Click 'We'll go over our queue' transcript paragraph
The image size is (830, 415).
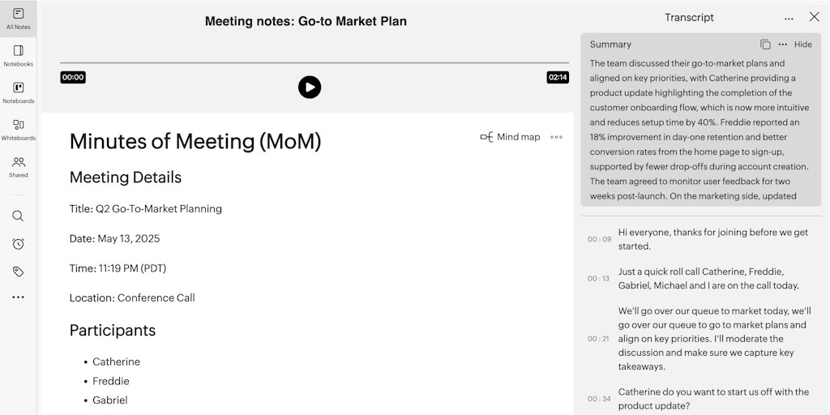(x=714, y=339)
